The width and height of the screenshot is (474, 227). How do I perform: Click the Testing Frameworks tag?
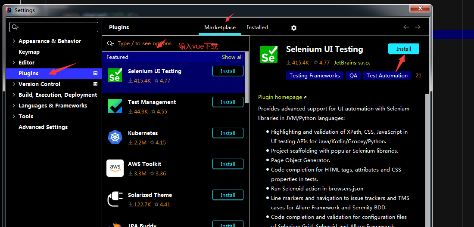click(315, 76)
